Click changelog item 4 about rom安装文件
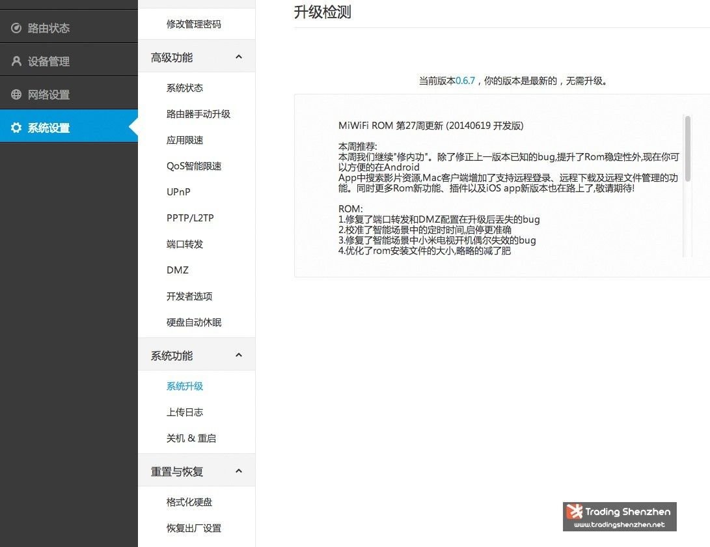This screenshot has width=710, height=547. (x=425, y=251)
